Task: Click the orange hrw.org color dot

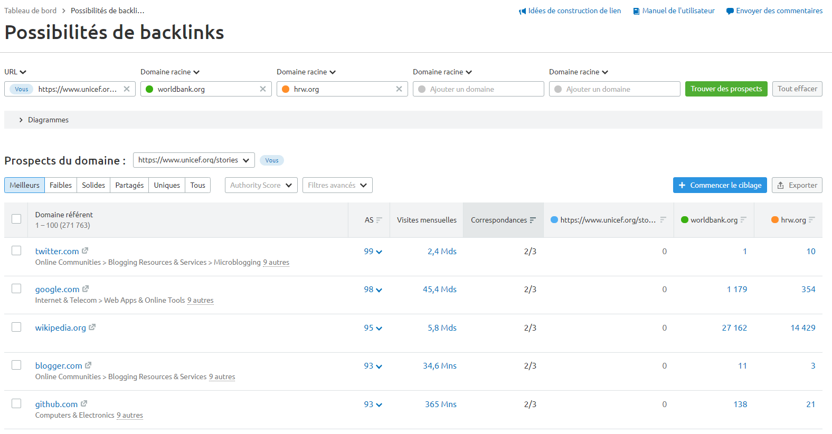Action: pyautogui.click(x=286, y=89)
